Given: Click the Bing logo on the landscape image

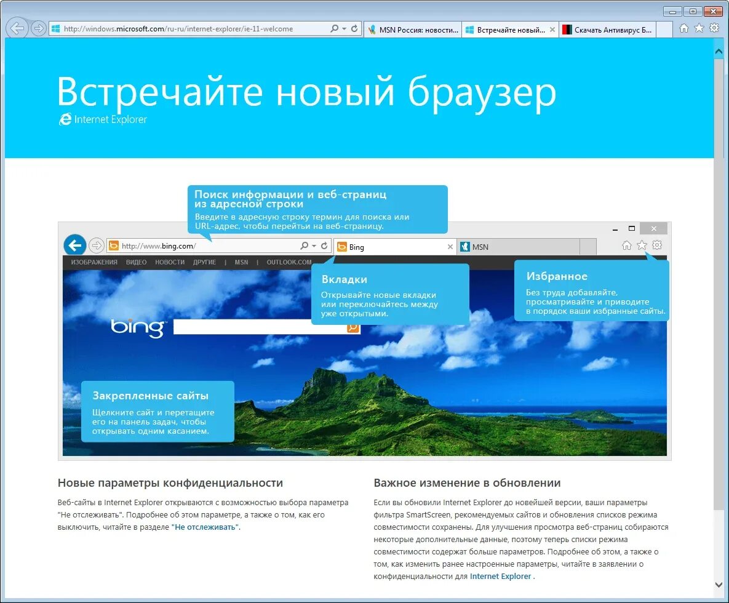Looking at the screenshot, I should [138, 328].
